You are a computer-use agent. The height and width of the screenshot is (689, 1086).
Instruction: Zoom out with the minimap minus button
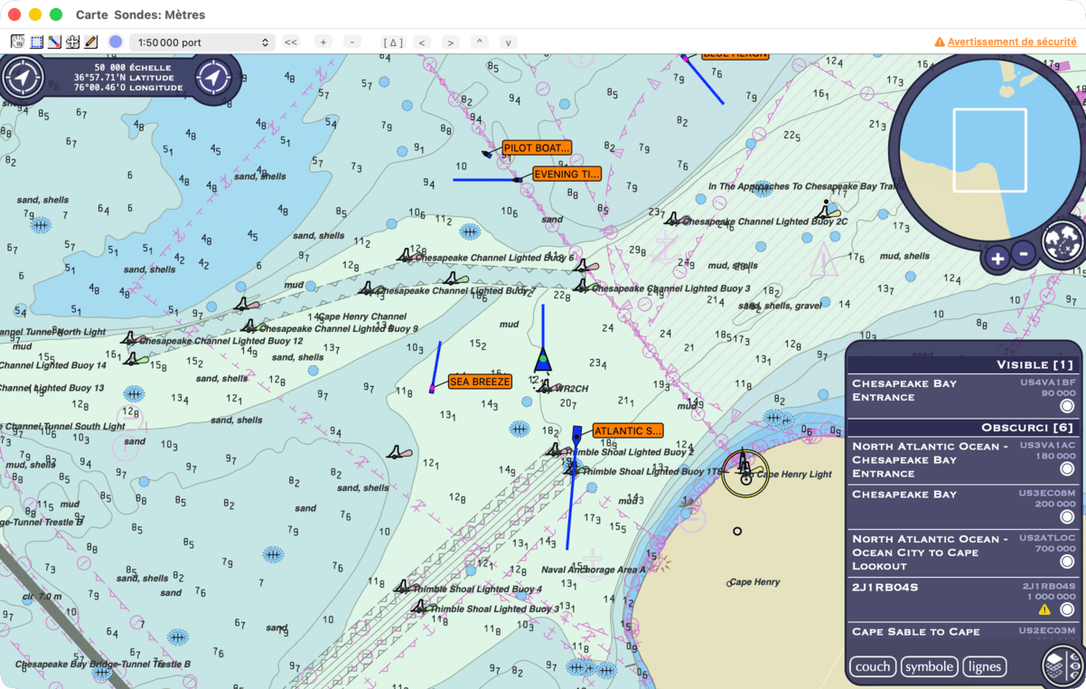tap(1024, 254)
